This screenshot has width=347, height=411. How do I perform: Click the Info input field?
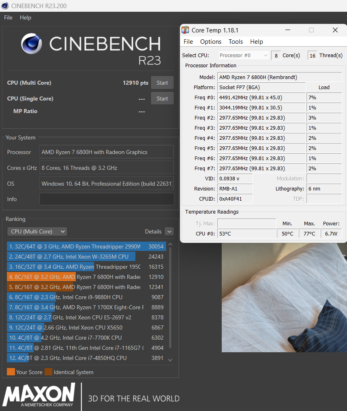[x=107, y=199]
